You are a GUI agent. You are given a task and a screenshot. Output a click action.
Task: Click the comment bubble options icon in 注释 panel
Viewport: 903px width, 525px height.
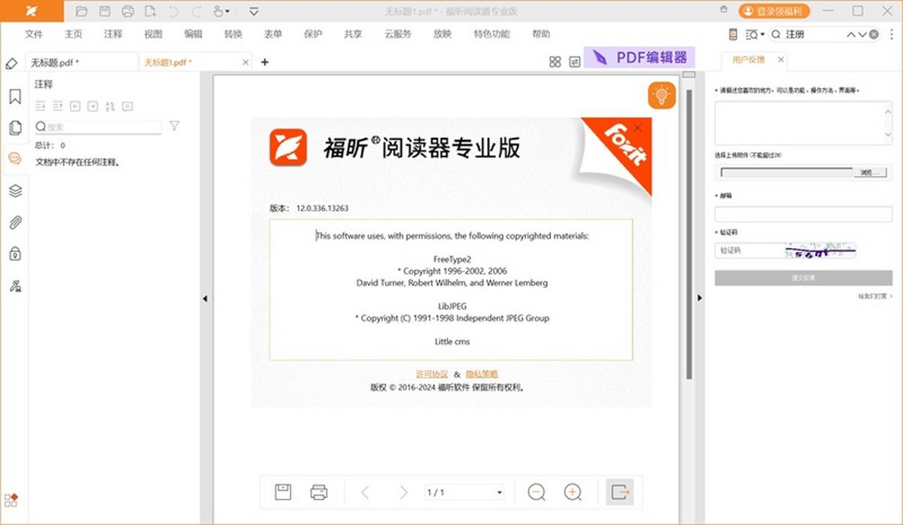click(x=127, y=106)
